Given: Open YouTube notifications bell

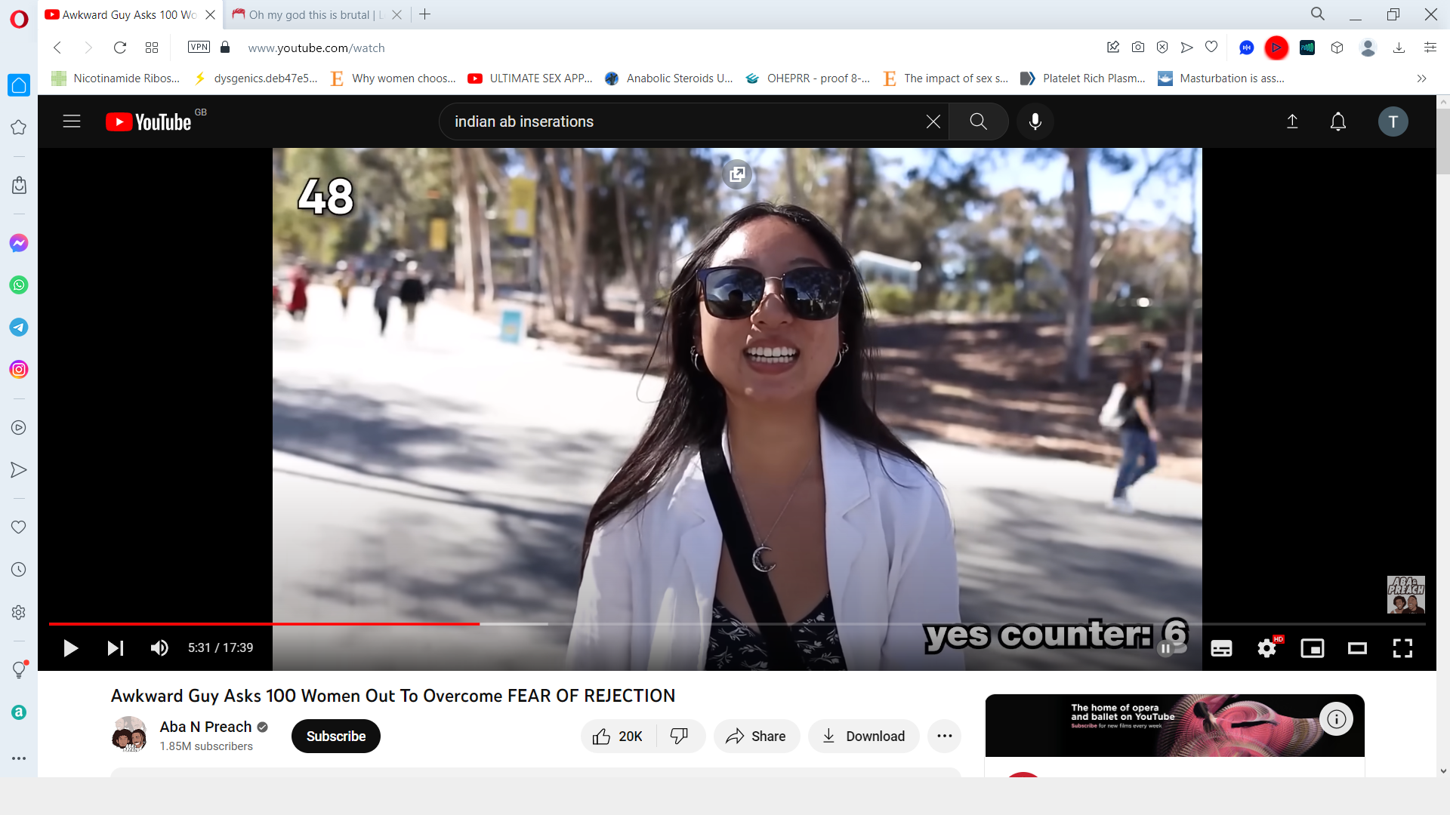Looking at the screenshot, I should (x=1337, y=121).
